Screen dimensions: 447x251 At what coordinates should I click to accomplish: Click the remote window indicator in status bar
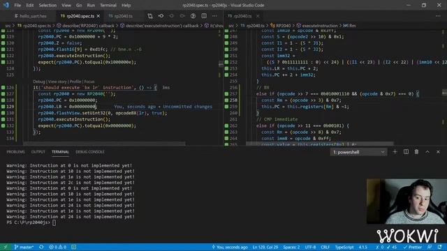(6, 247)
